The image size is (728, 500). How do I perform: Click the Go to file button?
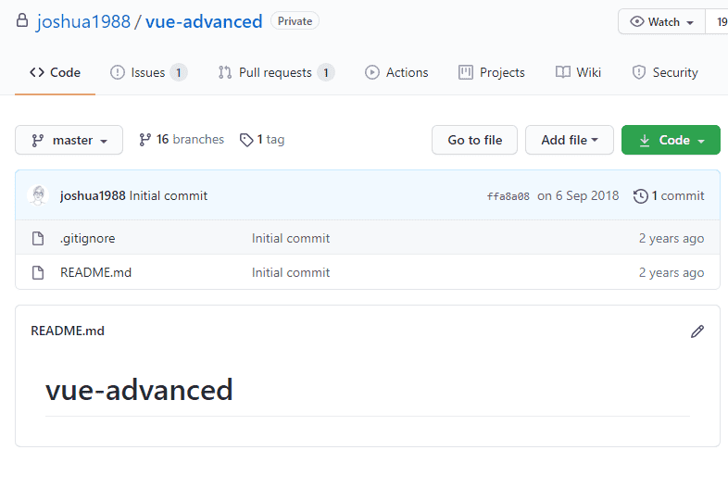(x=474, y=140)
